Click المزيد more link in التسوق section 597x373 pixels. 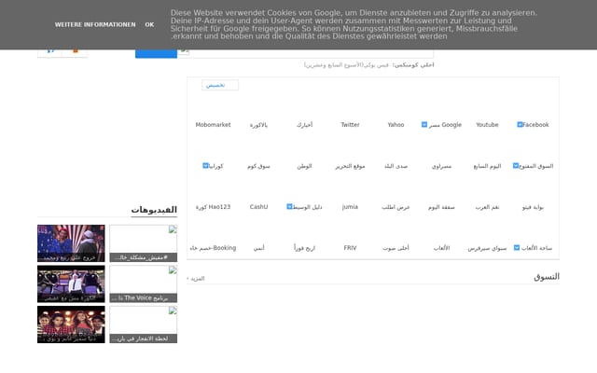point(196,279)
